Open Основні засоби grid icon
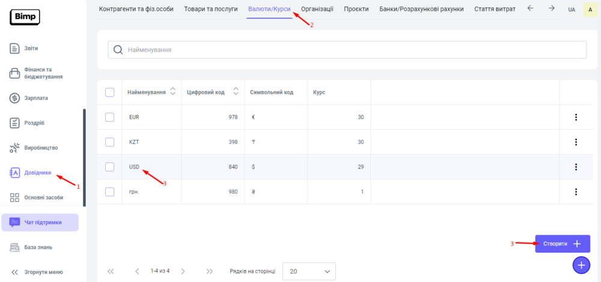Viewport: 601px width, 282px height. pos(15,198)
